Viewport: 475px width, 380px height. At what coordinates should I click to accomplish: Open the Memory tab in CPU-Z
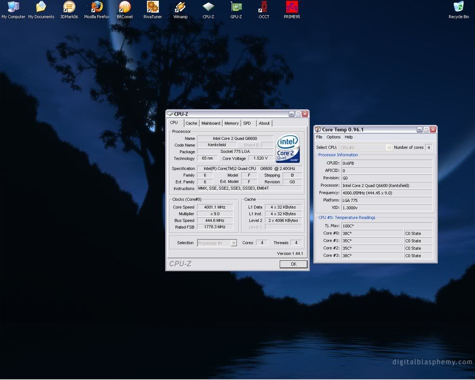[231, 123]
